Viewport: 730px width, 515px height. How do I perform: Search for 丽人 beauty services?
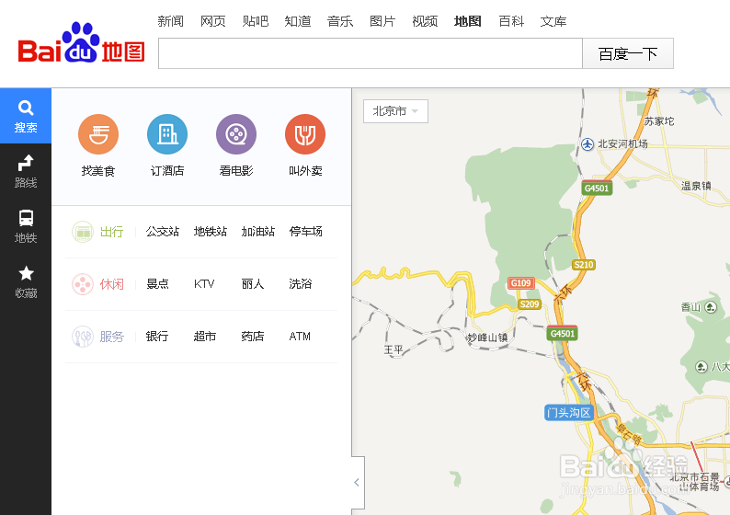[x=253, y=284]
